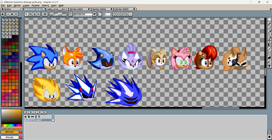Viewport: 272px width, 140px height.
Task: Toggle the transparent color option button
Action: (45, 14)
